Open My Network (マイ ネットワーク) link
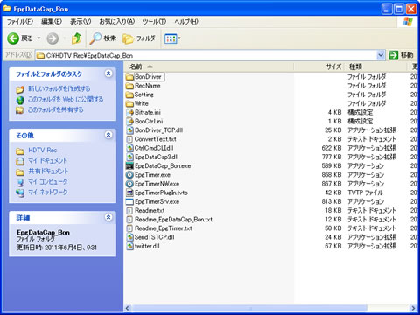The width and height of the screenshot is (420, 315). (47, 192)
